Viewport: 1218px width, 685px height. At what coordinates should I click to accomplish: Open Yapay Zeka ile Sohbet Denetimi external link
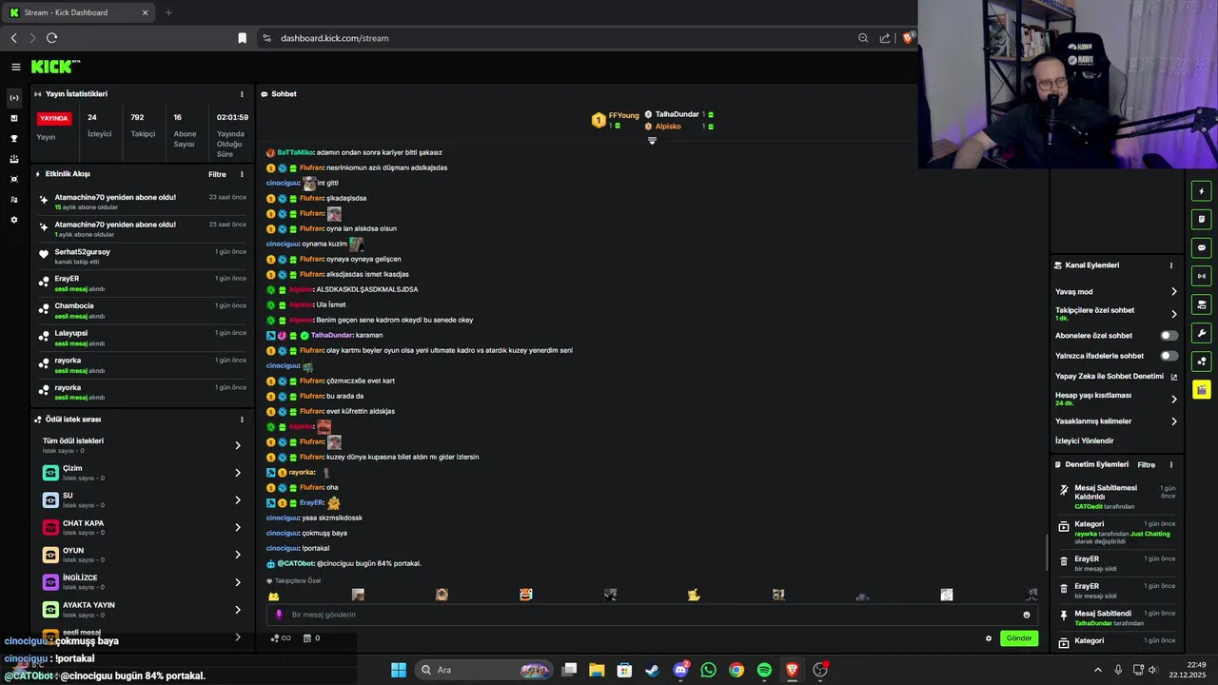(1174, 377)
